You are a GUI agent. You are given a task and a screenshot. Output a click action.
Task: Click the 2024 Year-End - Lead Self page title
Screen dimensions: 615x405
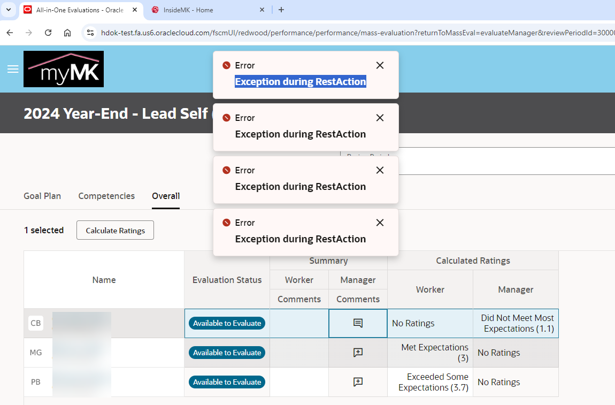click(116, 113)
